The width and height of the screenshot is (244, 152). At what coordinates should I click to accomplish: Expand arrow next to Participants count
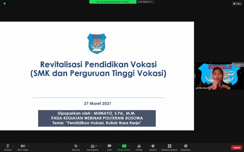click(100, 146)
